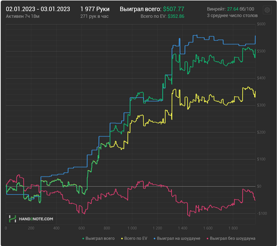
Task: Click the winrate value 27.64
Action: (x=233, y=9)
